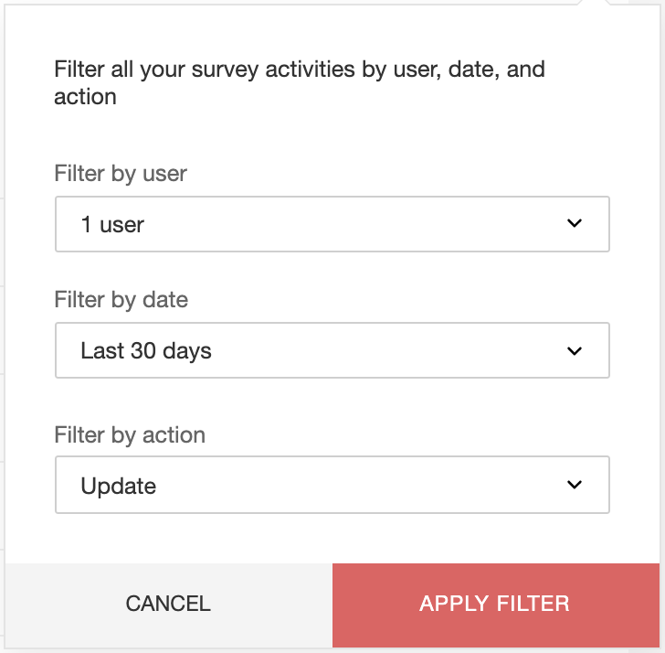Open the Filter by user dropdown
This screenshot has height=653, width=665.
click(x=332, y=224)
